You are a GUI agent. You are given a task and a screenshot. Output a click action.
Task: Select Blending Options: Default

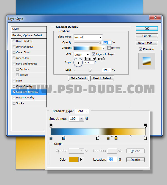coord(29,35)
